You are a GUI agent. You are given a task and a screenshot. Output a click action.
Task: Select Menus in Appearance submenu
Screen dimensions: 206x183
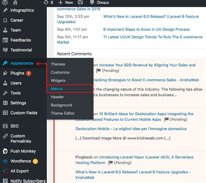tap(56, 89)
